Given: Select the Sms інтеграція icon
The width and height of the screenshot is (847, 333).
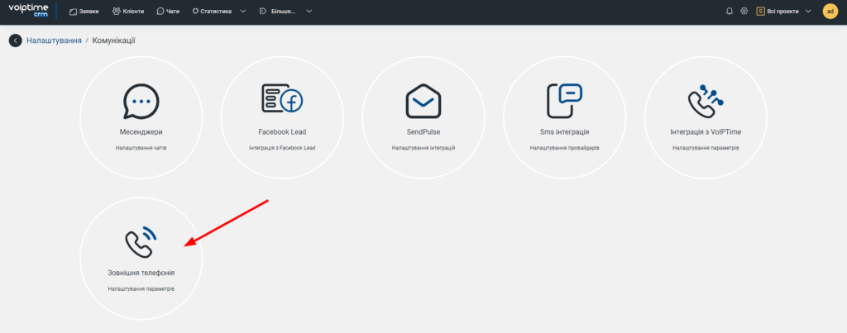Looking at the screenshot, I should 564,101.
